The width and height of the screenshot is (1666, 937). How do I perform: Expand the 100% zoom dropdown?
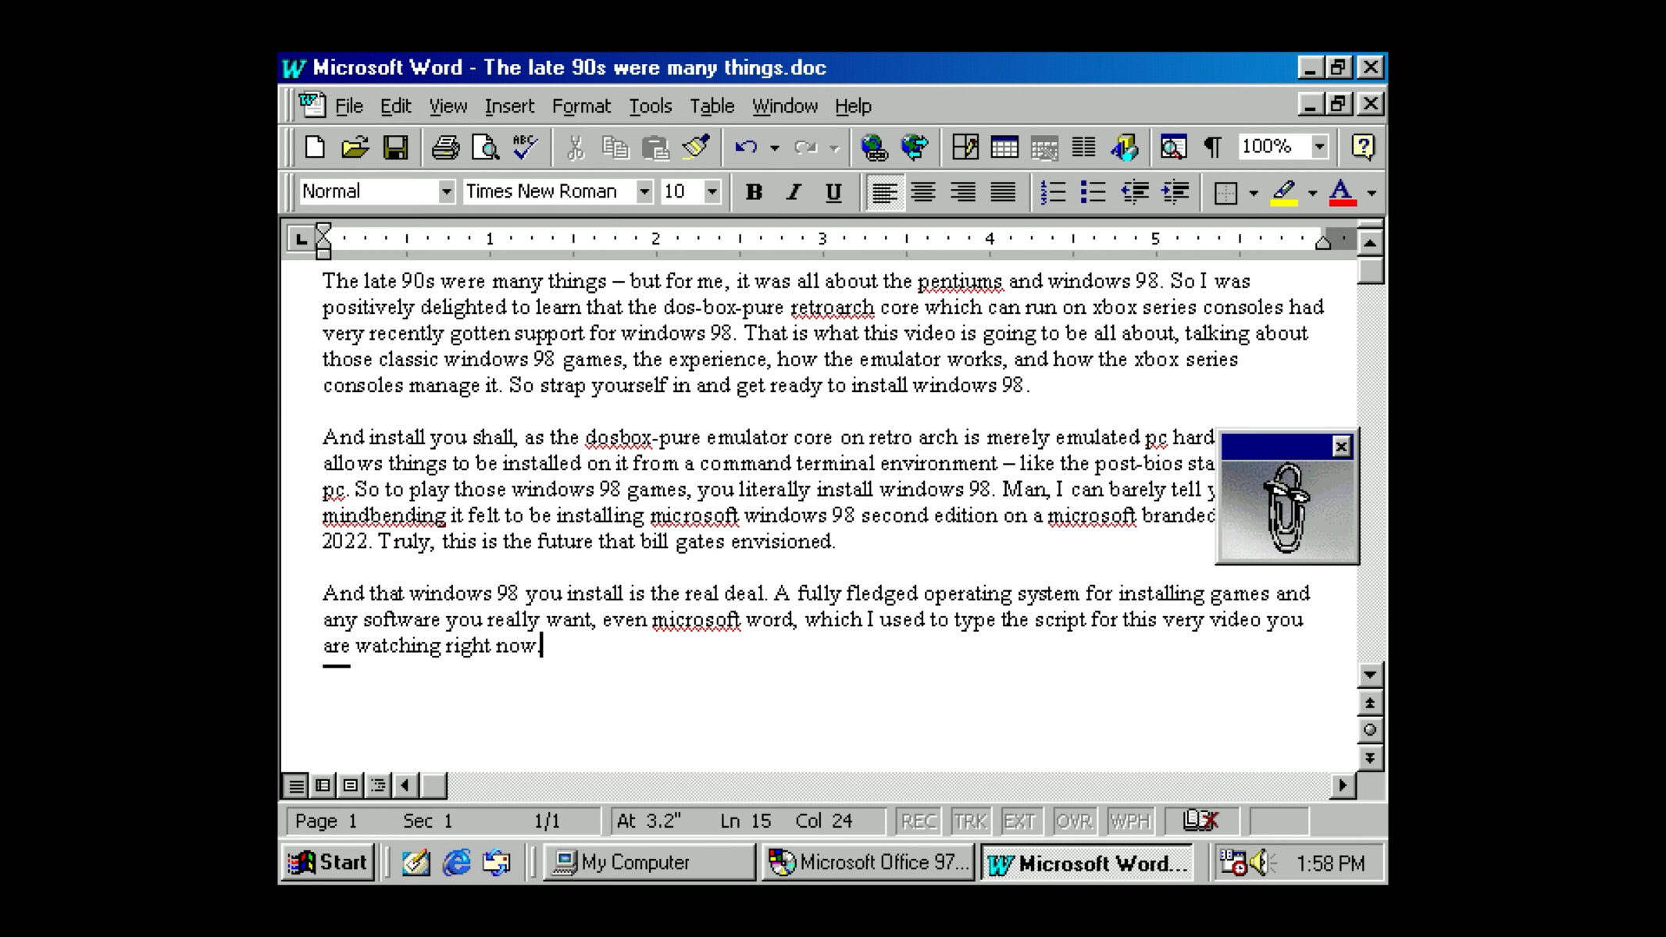(x=1319, y=146)
